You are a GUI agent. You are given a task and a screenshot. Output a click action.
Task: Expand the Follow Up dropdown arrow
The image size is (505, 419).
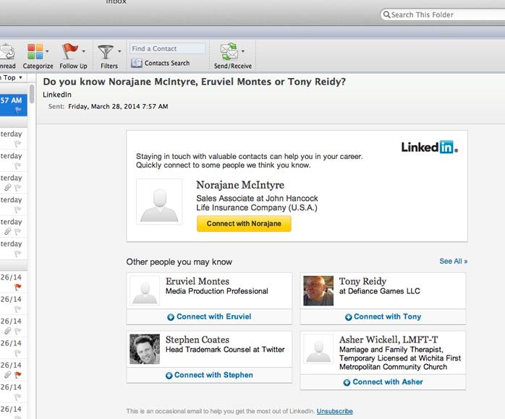[84, 52]
